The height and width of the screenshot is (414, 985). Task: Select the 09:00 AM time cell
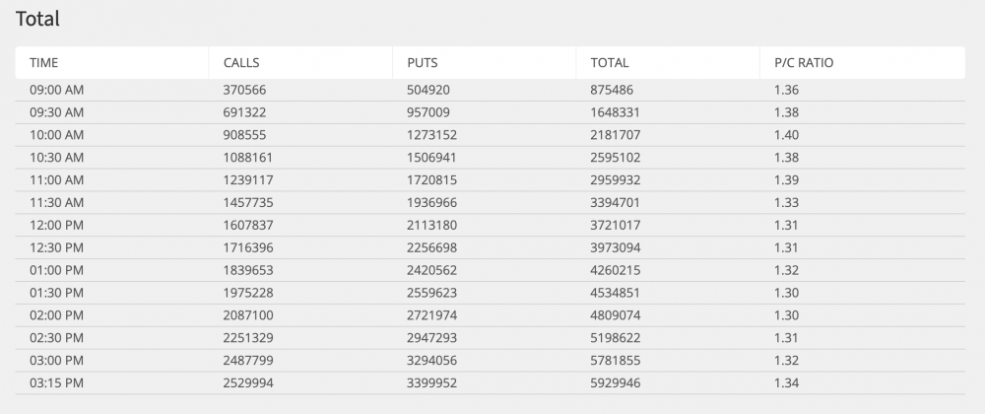[57, 90]
